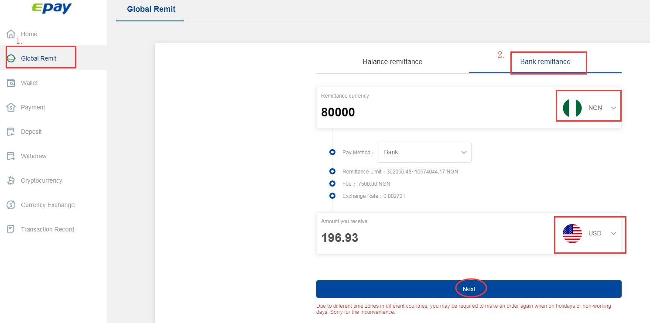Expand the NGN currency chevron
The width and height of the screenshot is (650, 323).
point(614,108)
